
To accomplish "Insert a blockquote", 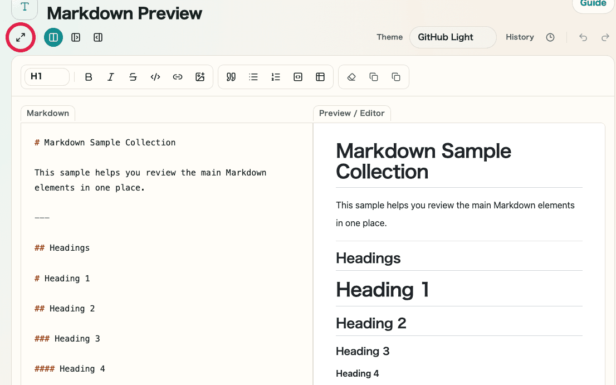I will point(231,76).
